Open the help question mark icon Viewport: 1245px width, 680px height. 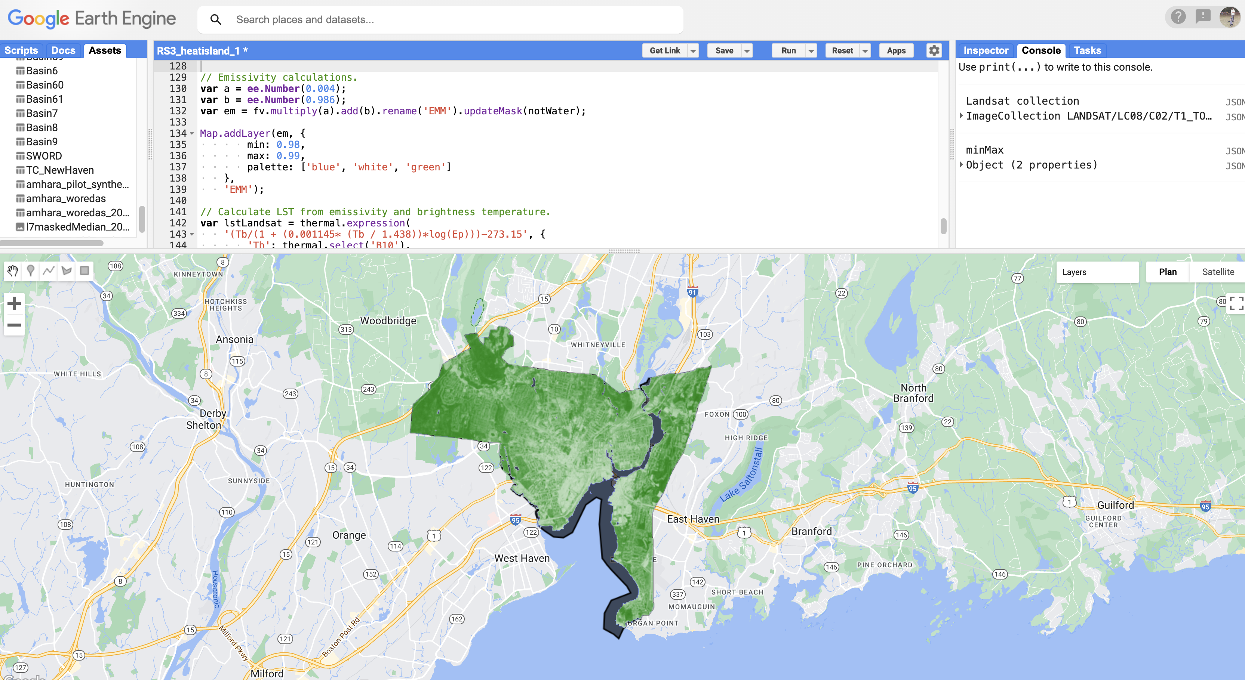click(1178, 17)
